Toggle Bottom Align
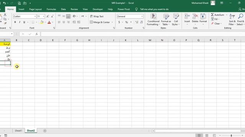245x137 pixels. pos(68,16)
